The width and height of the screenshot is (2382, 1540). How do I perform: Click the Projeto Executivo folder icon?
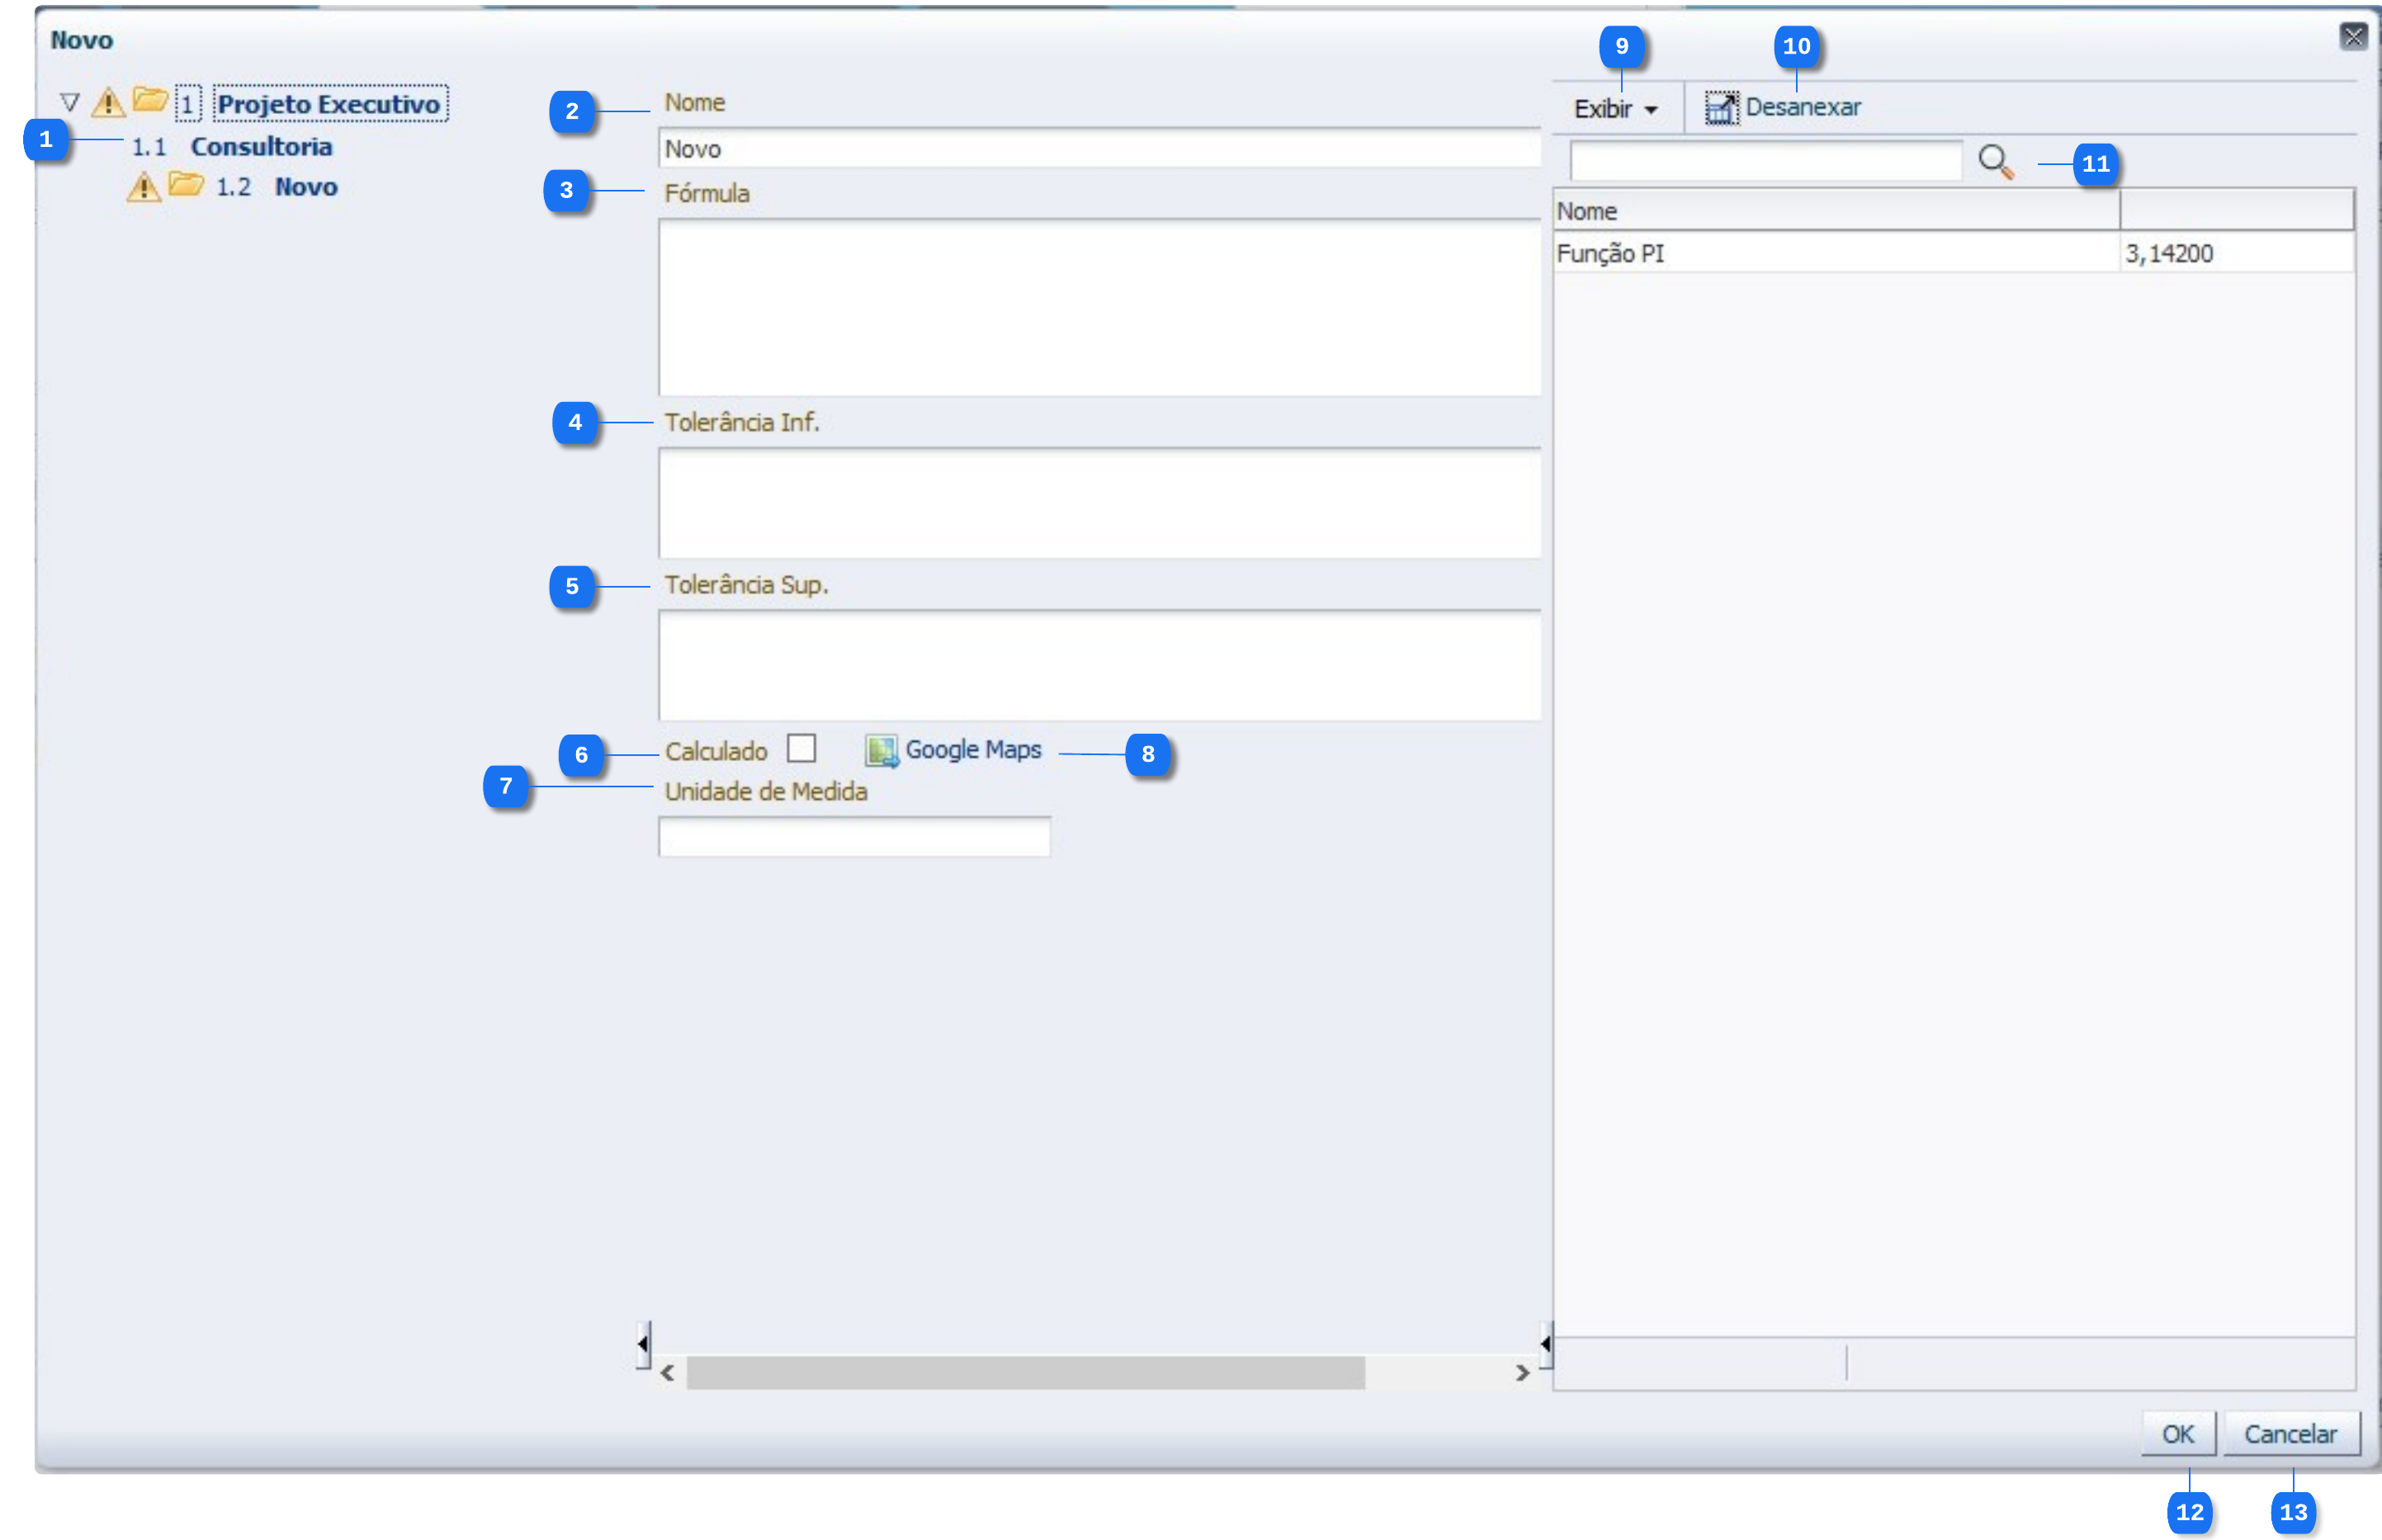pyautogui.click(x=150, y=99)
